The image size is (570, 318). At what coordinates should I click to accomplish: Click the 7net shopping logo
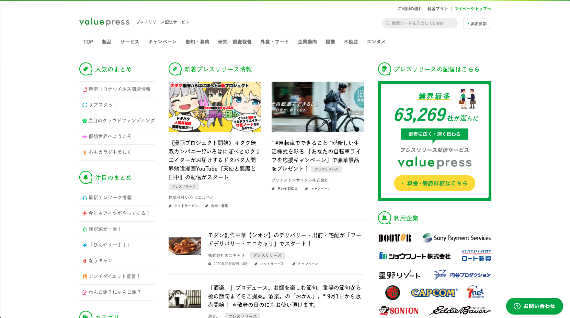(x=475, y=292)
